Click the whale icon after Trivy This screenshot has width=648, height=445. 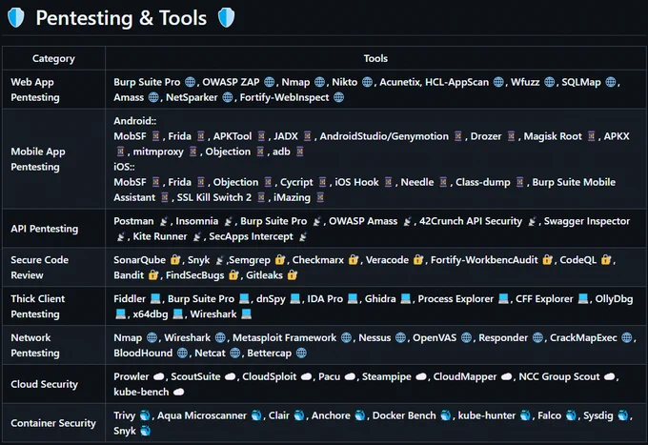click(145, 415)
